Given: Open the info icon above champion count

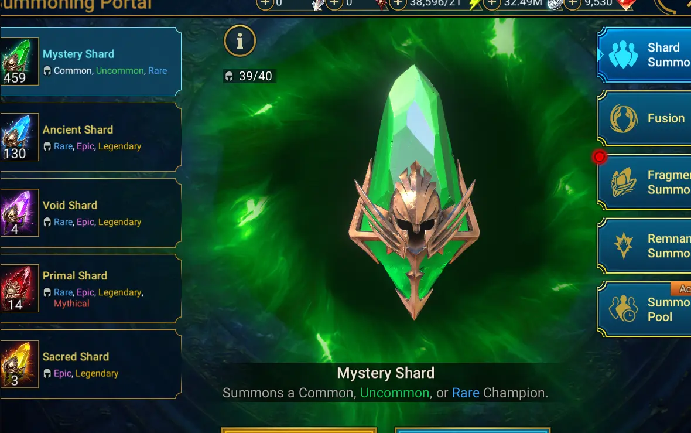Looking at the screenshot, I should [x=240, y=41].
